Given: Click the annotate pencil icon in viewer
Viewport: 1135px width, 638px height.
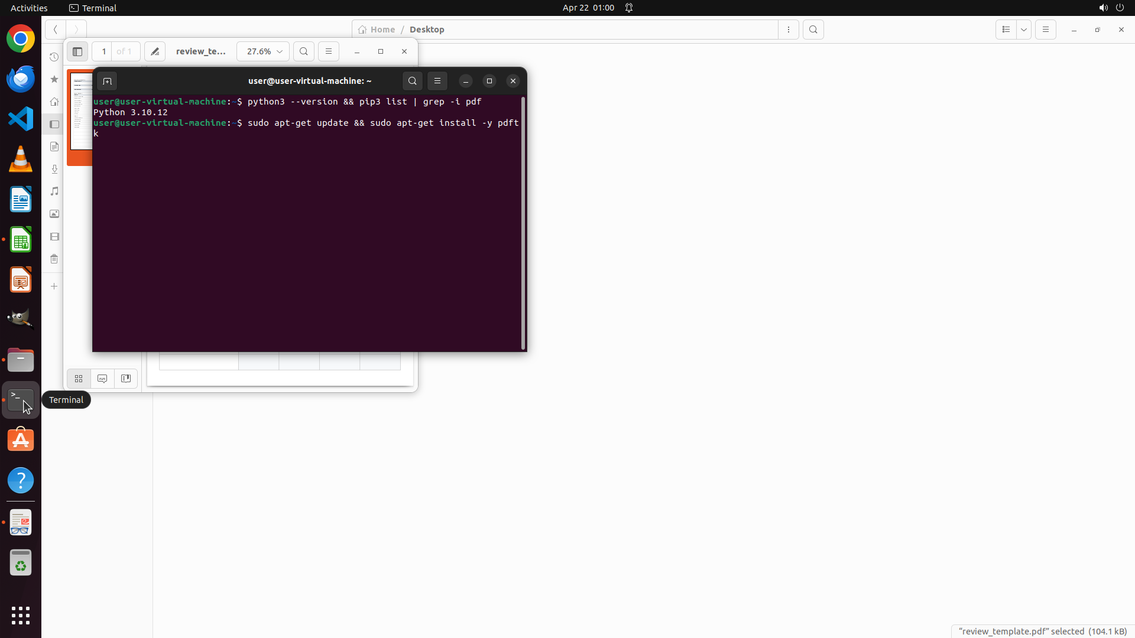Looking at the screenshot, I should coord(155,51).
